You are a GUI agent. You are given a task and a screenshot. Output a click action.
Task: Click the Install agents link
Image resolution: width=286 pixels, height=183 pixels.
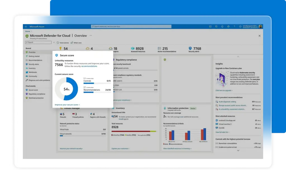[x=124, y=119]
